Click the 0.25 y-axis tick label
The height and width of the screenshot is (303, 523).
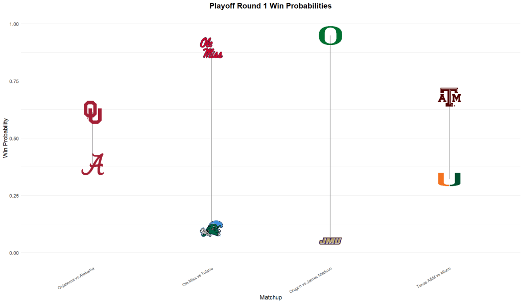coord(14,196)
